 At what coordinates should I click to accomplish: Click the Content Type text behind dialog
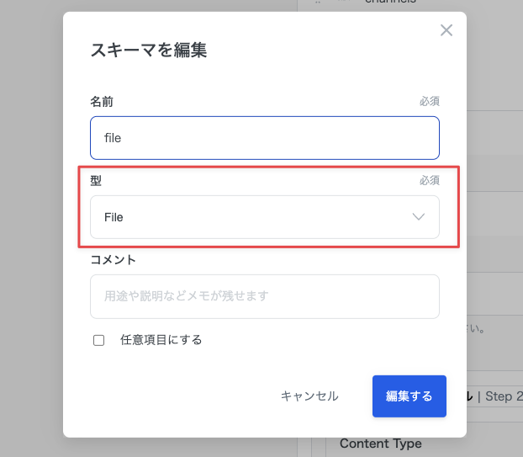(x=380, y=444)
